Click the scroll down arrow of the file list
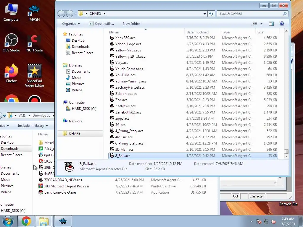 click(286, 157)
